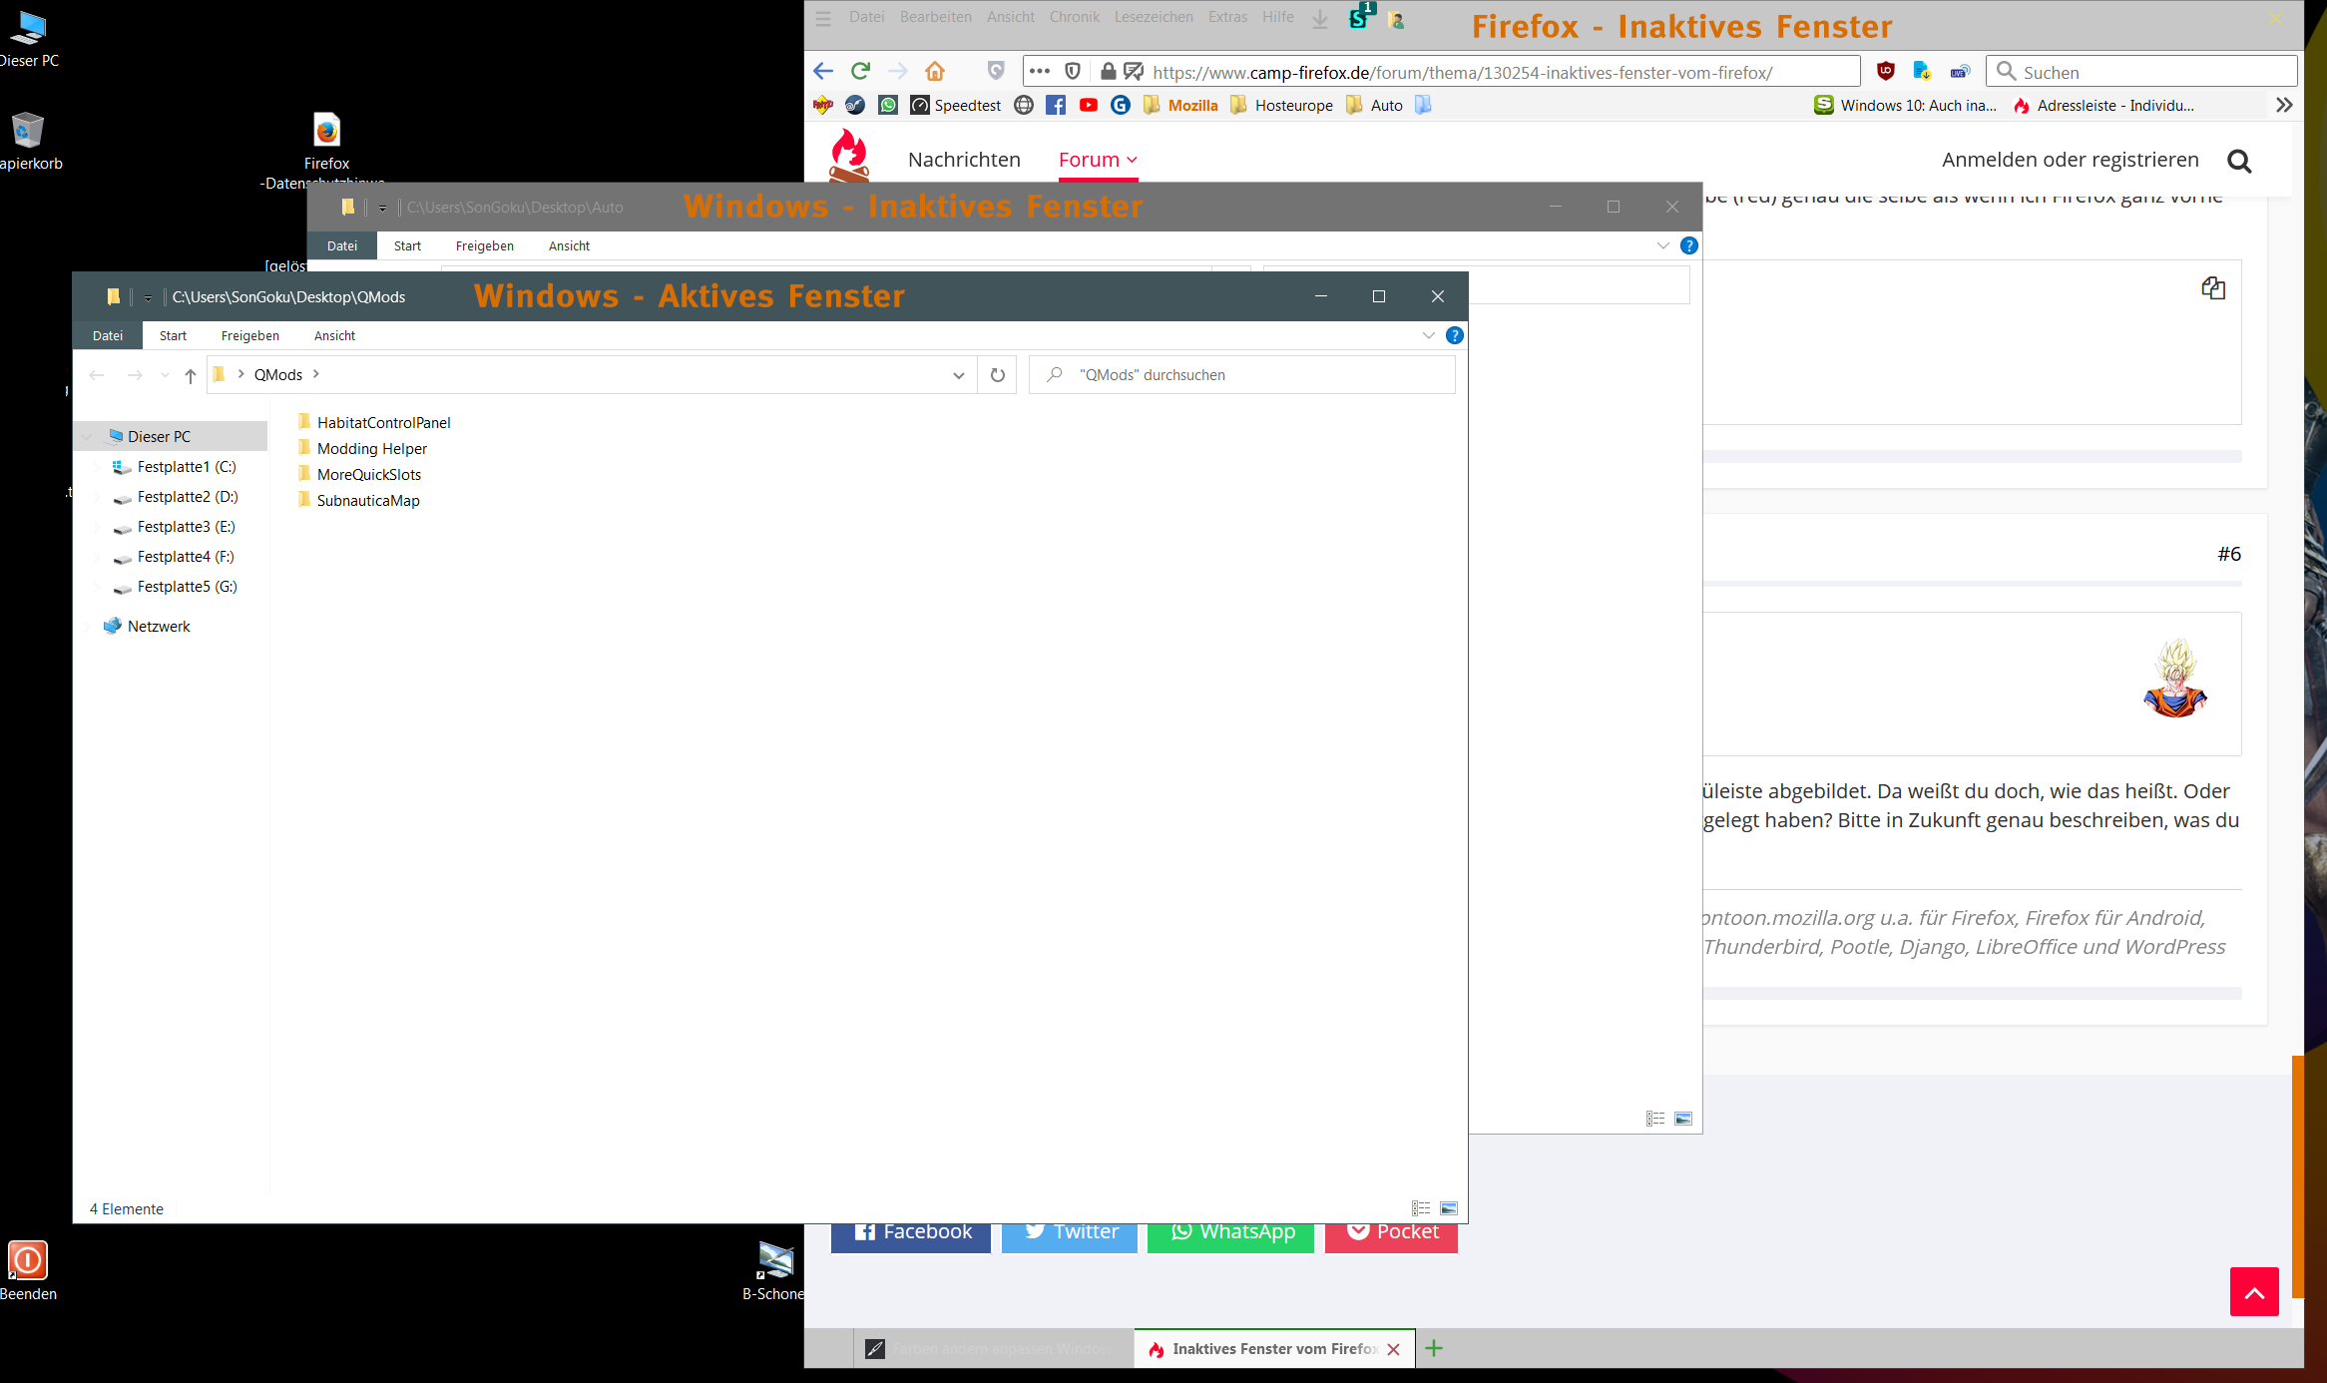The width and height of the screenshot is (2327, 1383).
Task: Click the site search magnifier icon
Action: (x=2239, y=161)
